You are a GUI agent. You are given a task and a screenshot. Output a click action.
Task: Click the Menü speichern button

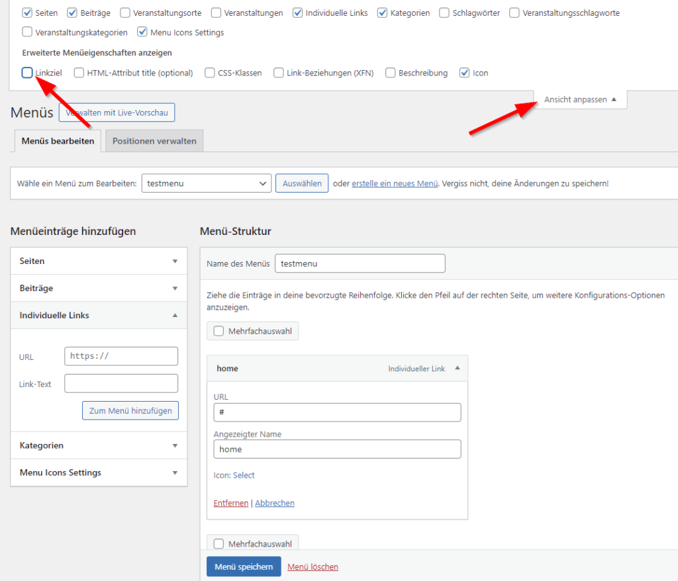(243, 567)
